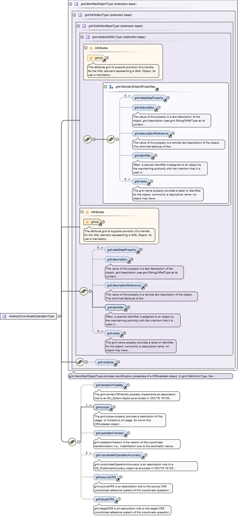The height and width of the screenshot is (516, 238).
Task: Click the purple type icon of AbstractCoordinateOperationType
Action: [x=4, y=316]
